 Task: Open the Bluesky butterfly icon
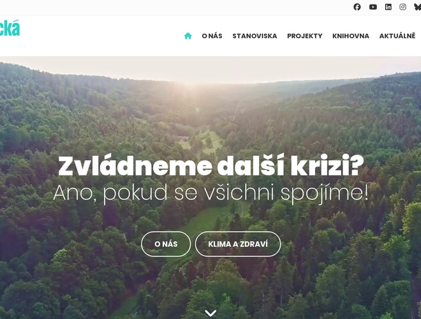pos(418,7)
